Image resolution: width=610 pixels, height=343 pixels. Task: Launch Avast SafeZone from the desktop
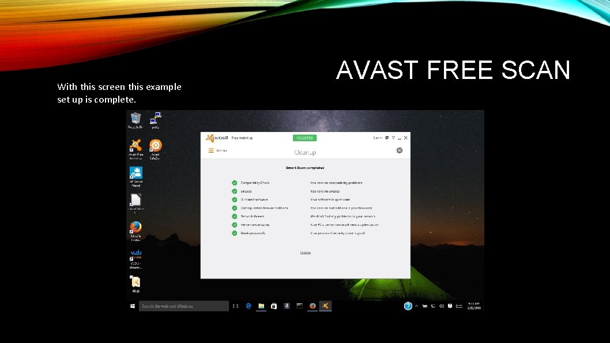pos(155,145)
